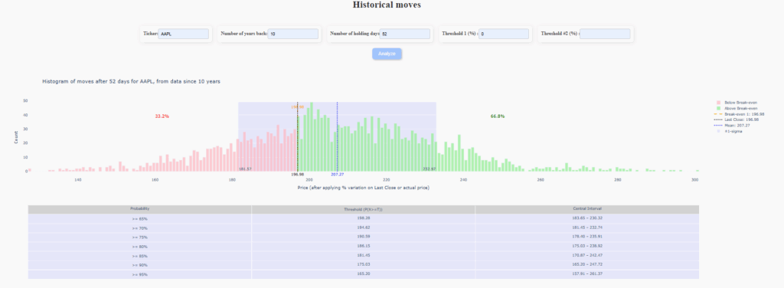The height and width of the screenshot is (288, 784).
Task: Select the >= 95% probability row
Action: pos(364,274)
